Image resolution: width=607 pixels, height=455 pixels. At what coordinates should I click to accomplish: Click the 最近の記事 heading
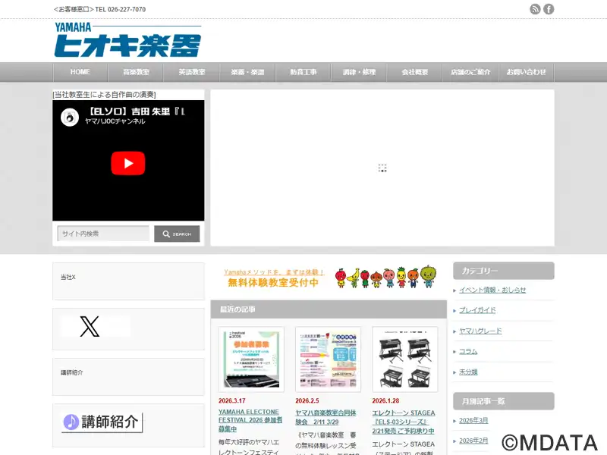[329, 309]
